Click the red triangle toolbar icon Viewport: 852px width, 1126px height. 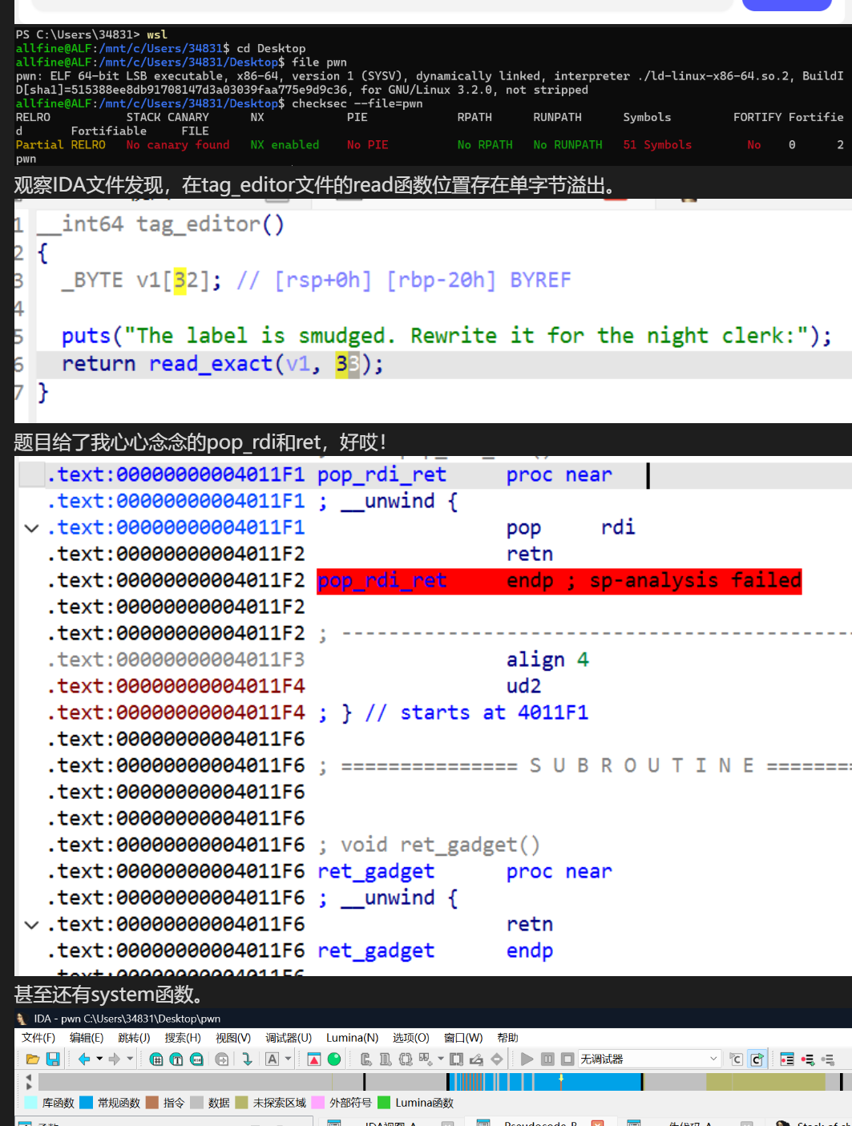tap(314, 1059)
